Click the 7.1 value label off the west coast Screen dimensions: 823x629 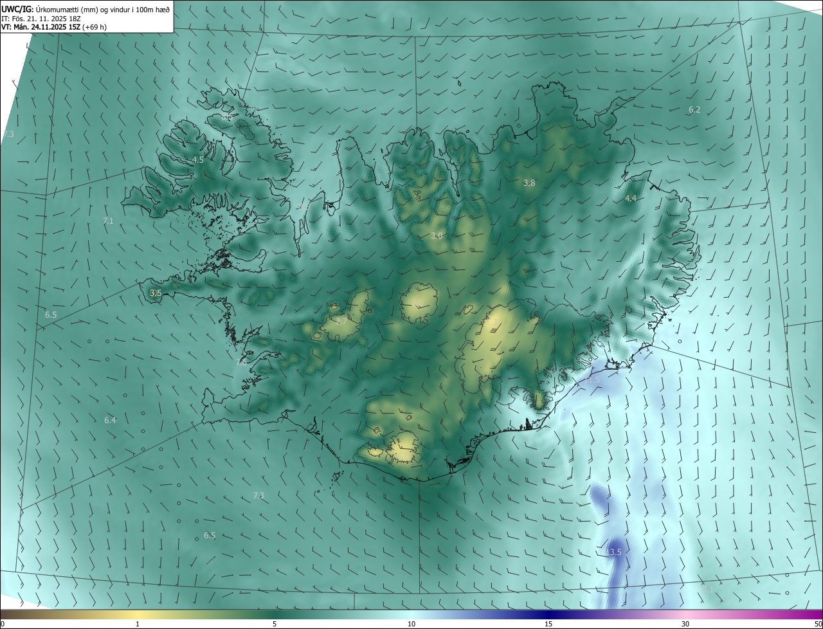pos(108,221)
